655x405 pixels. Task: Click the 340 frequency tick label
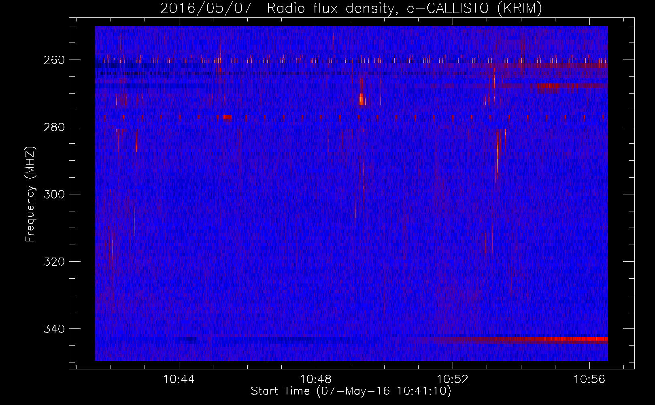click(x=54, y=329)
